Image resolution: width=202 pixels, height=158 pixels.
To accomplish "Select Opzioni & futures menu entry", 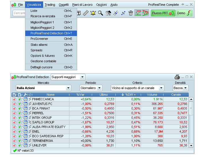I will tap(51, 56).
